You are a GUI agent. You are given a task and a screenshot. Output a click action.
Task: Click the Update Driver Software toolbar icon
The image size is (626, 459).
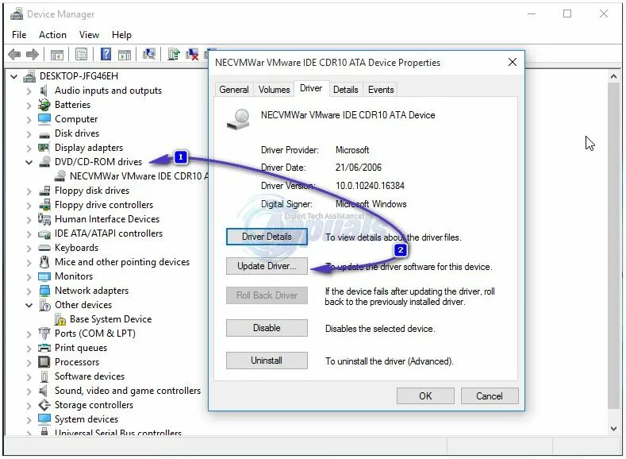tap(174, 54)
